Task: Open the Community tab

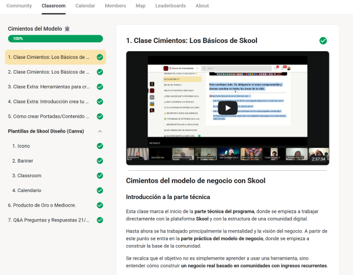Action: [x=19, y=6]
